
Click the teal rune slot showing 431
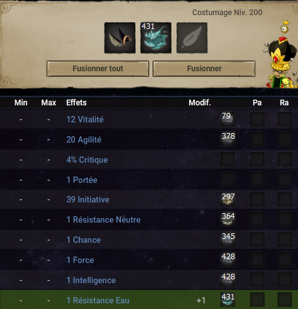click(x=156, y=38)
